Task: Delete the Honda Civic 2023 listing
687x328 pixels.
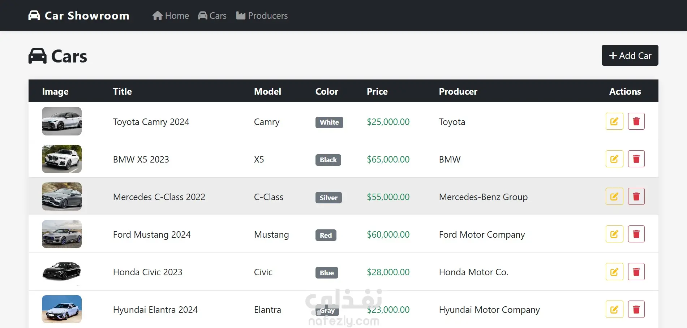Action: point(636,272)
